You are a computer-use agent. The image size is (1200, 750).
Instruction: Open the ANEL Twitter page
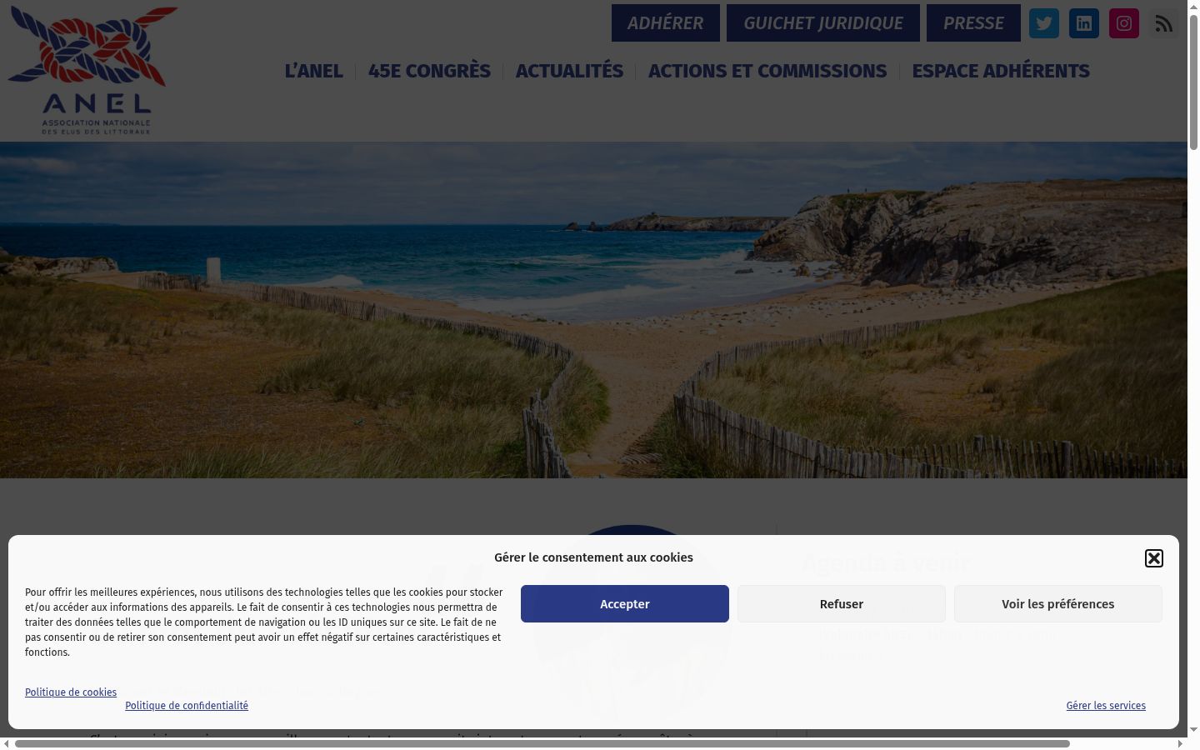(1044, 23)
